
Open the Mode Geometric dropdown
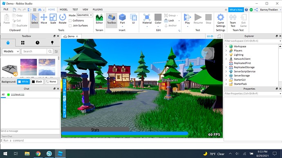[85, 15]
